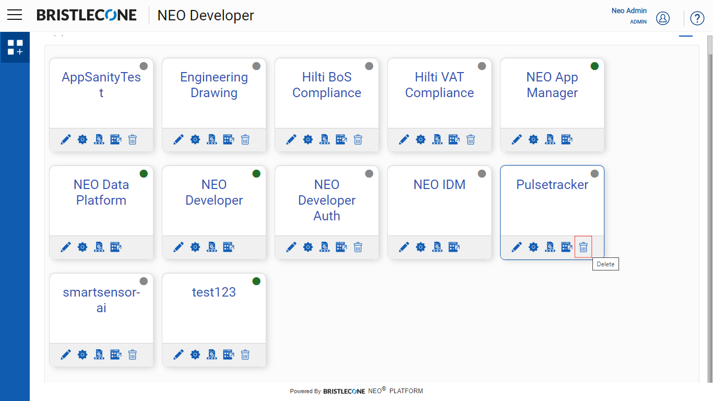Open the smartsensor-ai app title

pyautogui.click(x=101, y=300)
